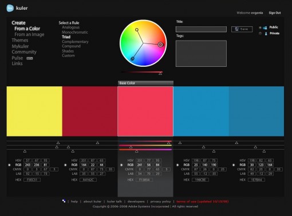
Task: Select RGB mode for the yellow swatch
Action: point(9,165)
